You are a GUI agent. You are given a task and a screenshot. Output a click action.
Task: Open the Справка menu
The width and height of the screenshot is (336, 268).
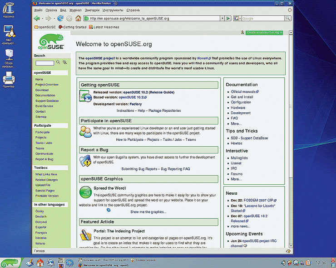tap(133, 10)
